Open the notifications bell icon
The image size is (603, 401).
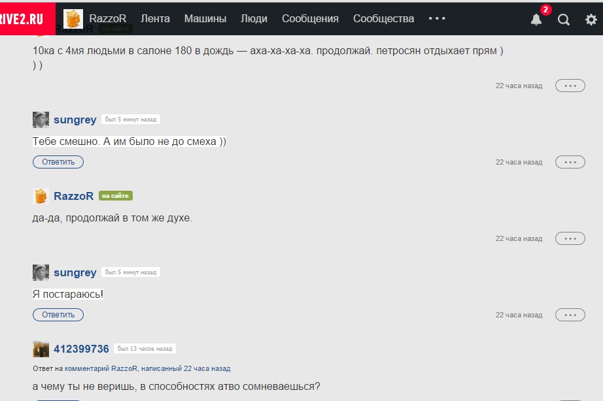click(536, 20)
